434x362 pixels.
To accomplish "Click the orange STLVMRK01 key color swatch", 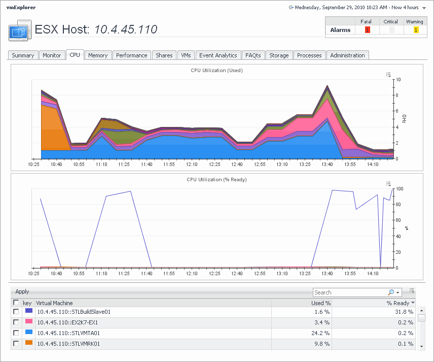I will (x=29, y=343).
